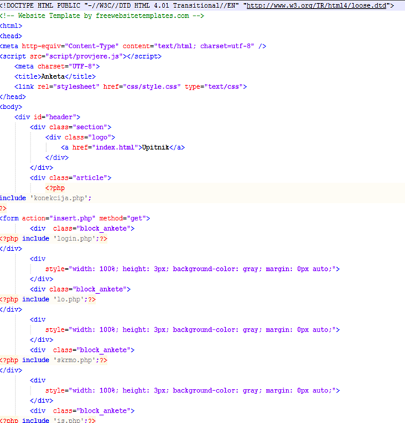Click the freewebsitetemplates.com comment line
405x423 pixels.
tap(102, 16)
